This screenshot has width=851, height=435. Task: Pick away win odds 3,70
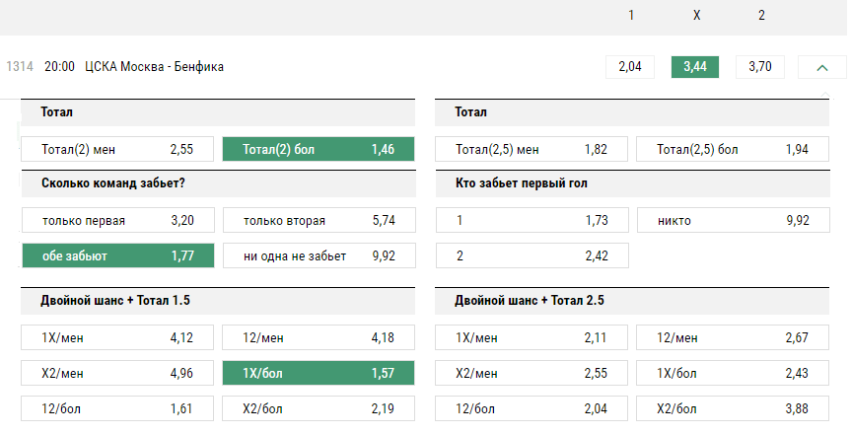click(x=760, y=67)
